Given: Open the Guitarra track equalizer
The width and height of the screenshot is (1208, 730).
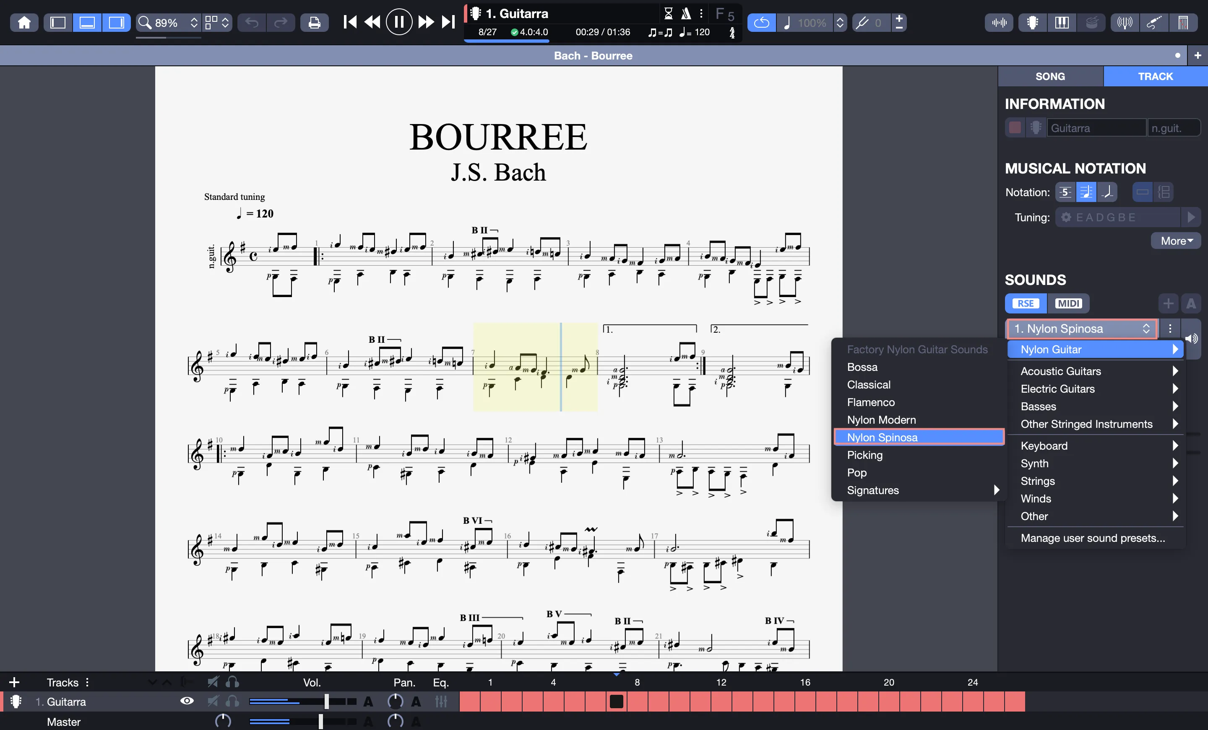Looking at the screenshot, I should tap(441, 702).
